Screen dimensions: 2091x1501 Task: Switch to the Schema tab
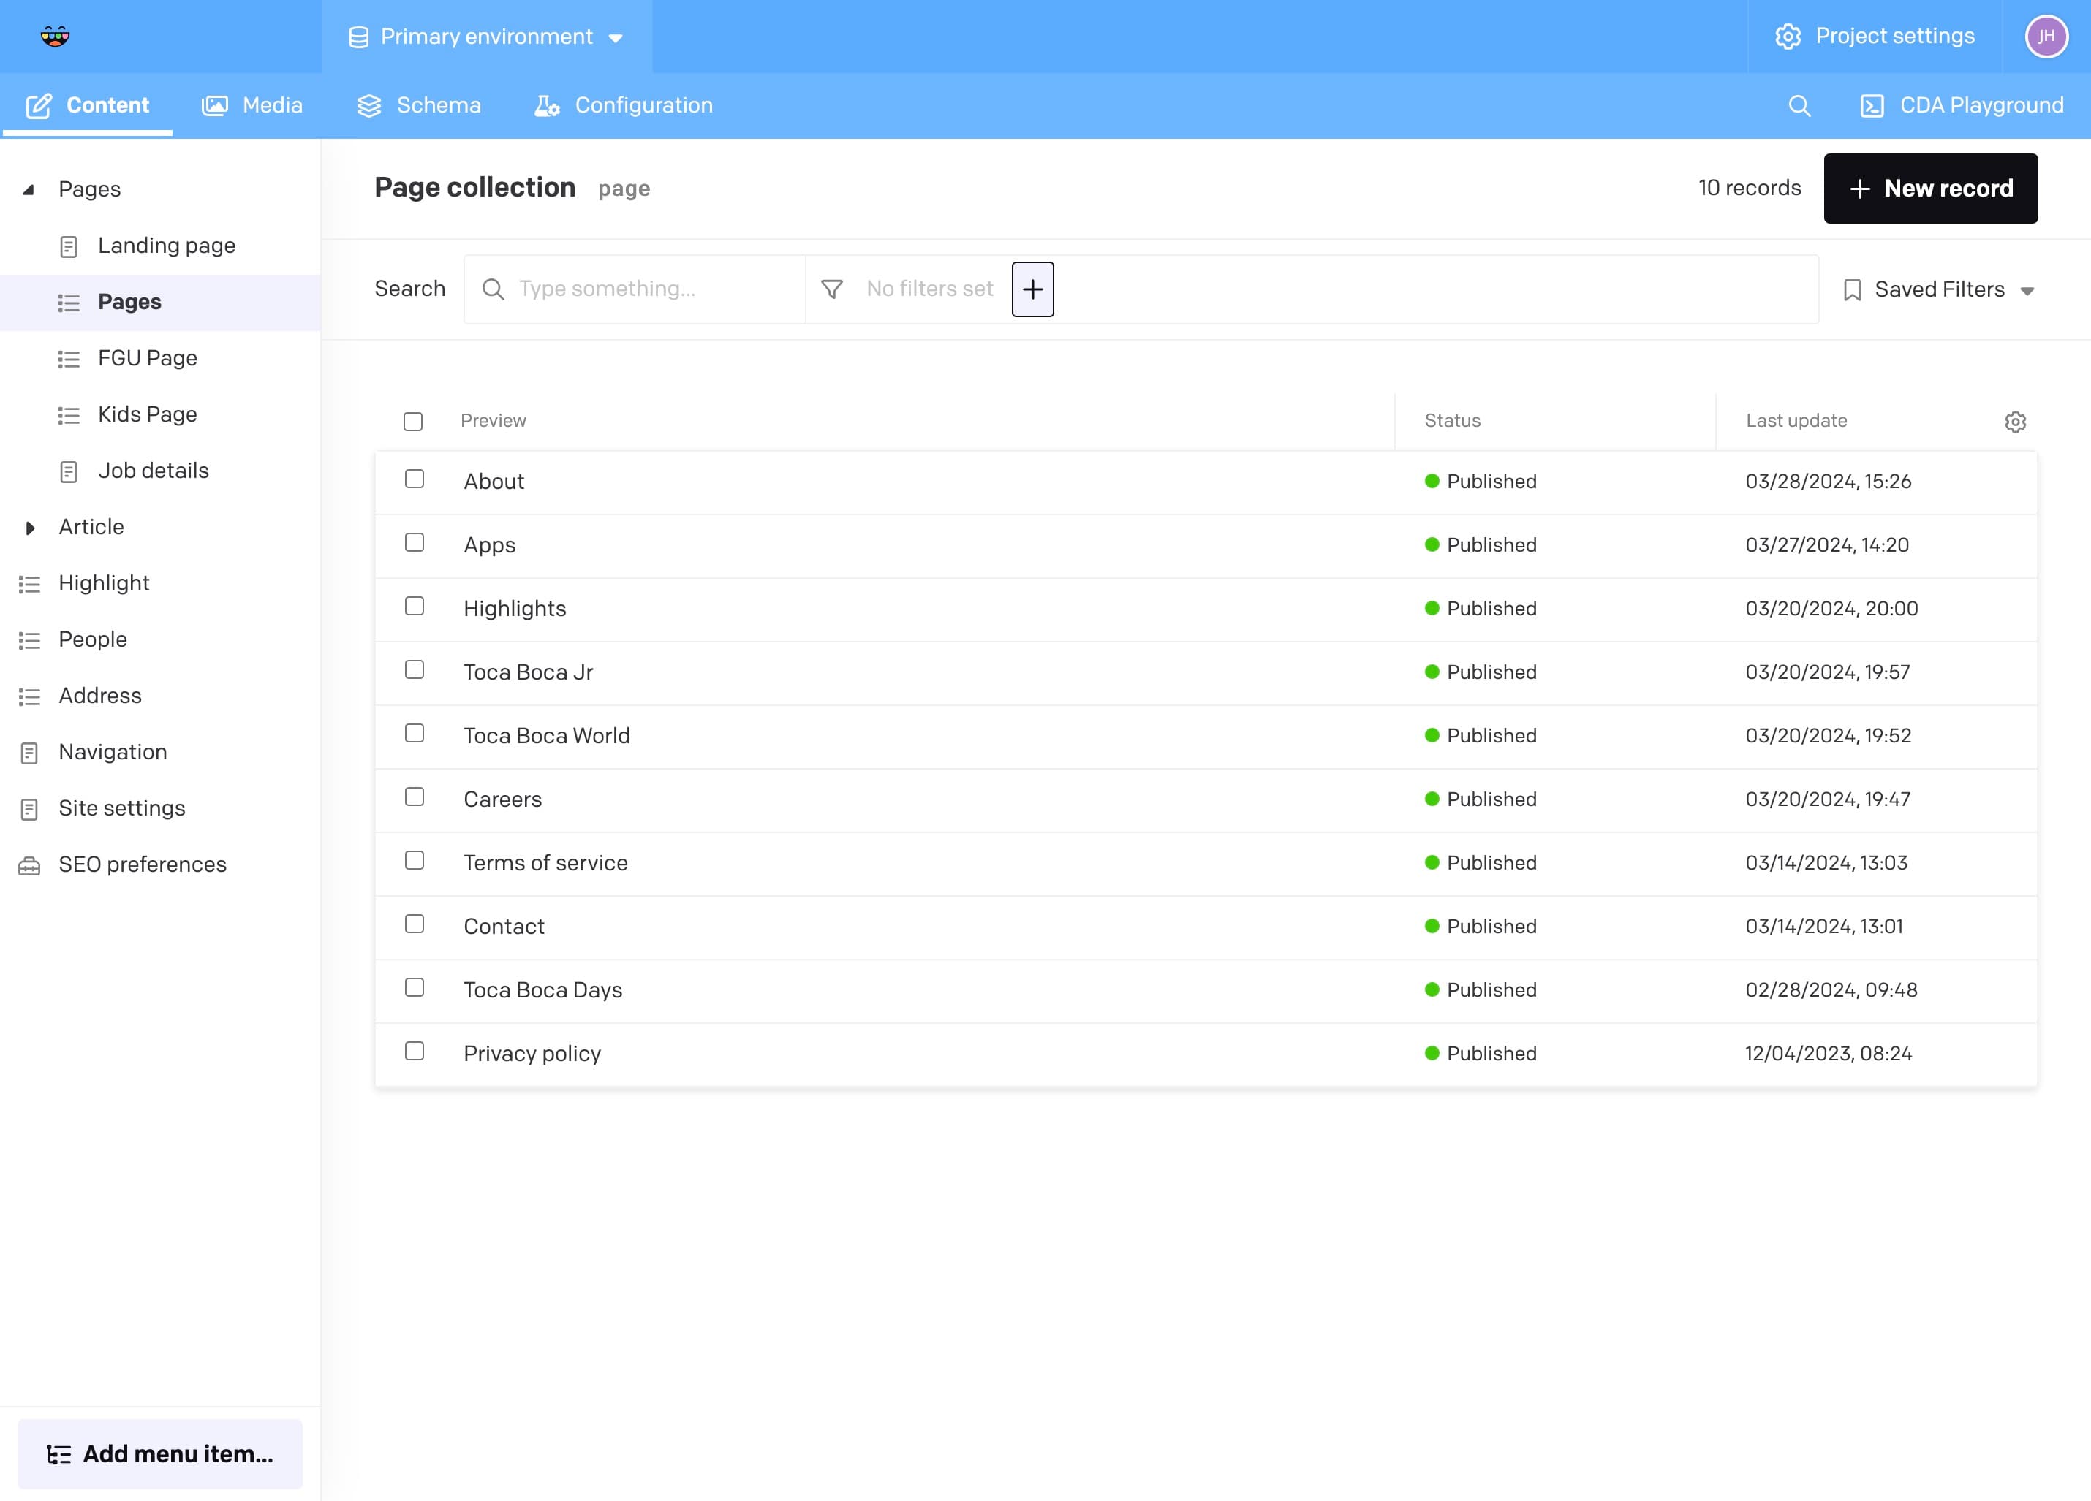pos(419,106)
